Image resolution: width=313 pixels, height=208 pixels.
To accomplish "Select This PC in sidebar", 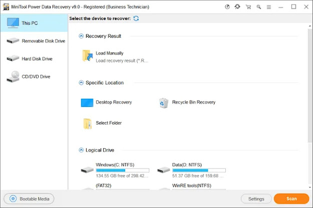I will pyautogui.click(x=34, y=23).
